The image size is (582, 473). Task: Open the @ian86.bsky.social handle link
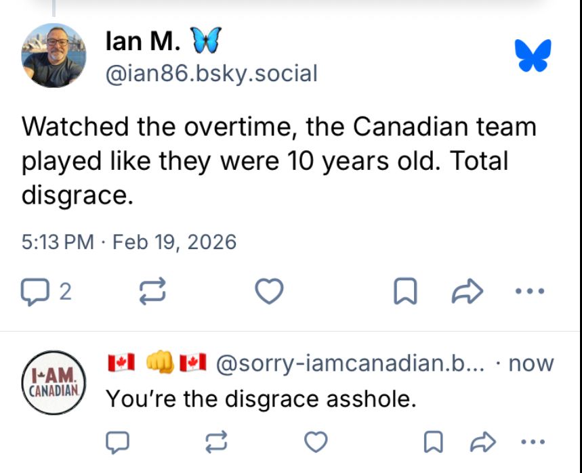tap(211, 73)
